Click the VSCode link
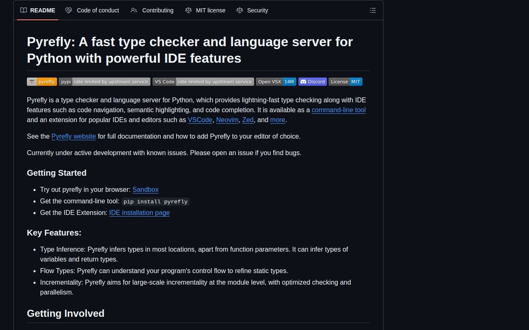Screen dimensions: 529x330 pyautogui.click(x=200, y=120)
